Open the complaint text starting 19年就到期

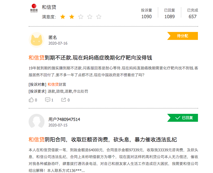(113, 71)
